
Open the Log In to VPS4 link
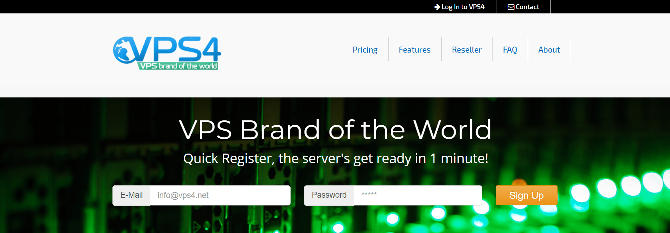(x=460, y=7)
